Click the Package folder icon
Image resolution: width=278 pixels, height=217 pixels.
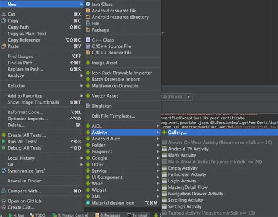click(x=88, y=30)
